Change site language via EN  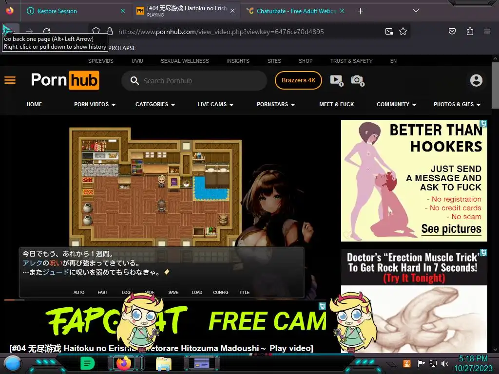(x=393, y=61)
